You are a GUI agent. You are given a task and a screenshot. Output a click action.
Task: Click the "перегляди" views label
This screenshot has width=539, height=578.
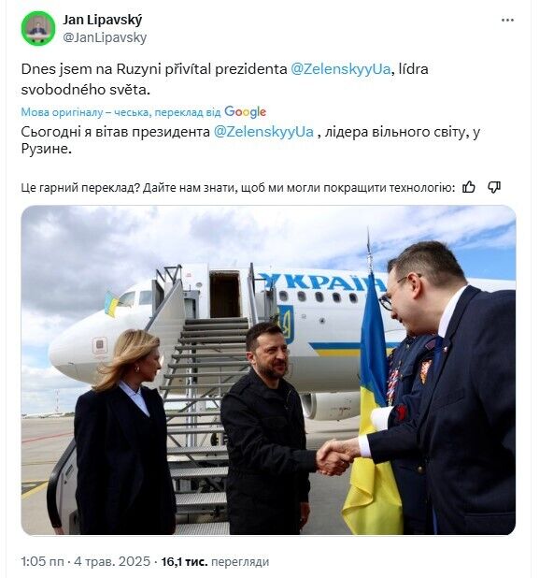pos(240,561)
